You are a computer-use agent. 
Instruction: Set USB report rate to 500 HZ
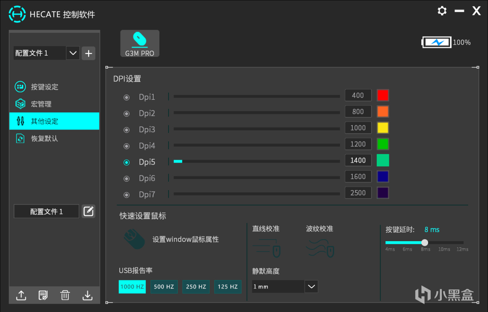pyautogui.click(x=164, y=286)
